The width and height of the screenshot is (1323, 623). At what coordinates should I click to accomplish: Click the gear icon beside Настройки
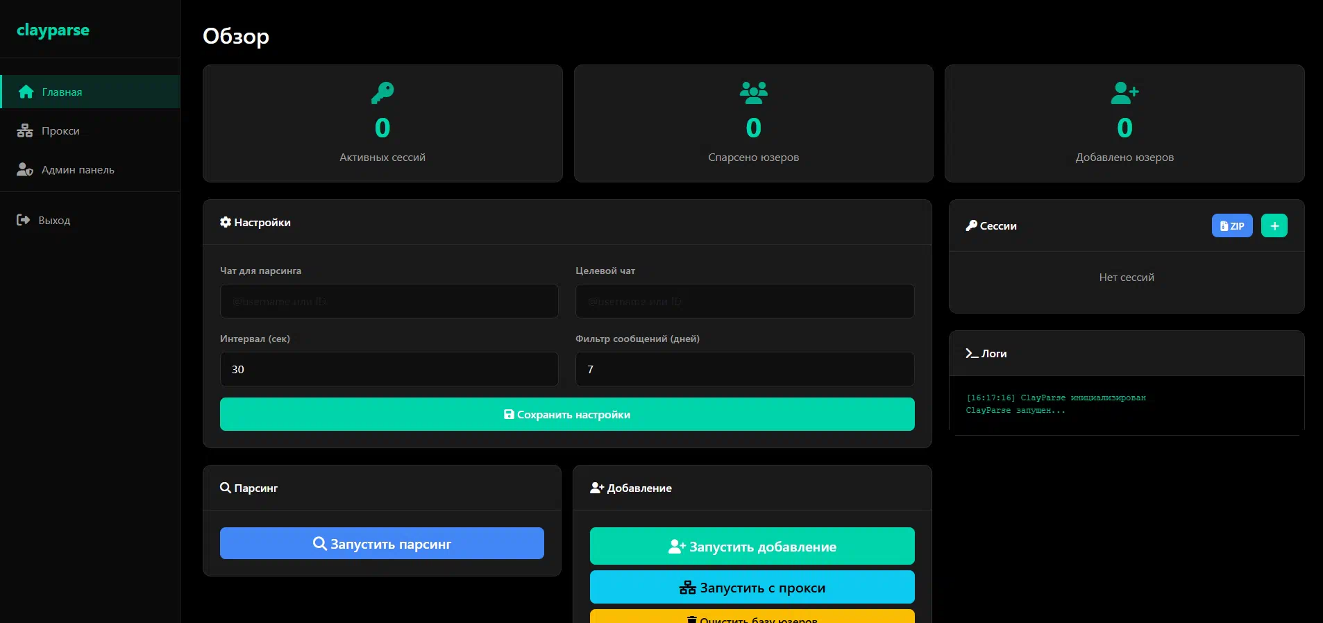(226, 222)
